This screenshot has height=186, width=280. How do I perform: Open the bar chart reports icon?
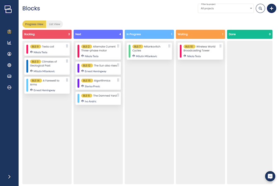[x=9, y=43]
